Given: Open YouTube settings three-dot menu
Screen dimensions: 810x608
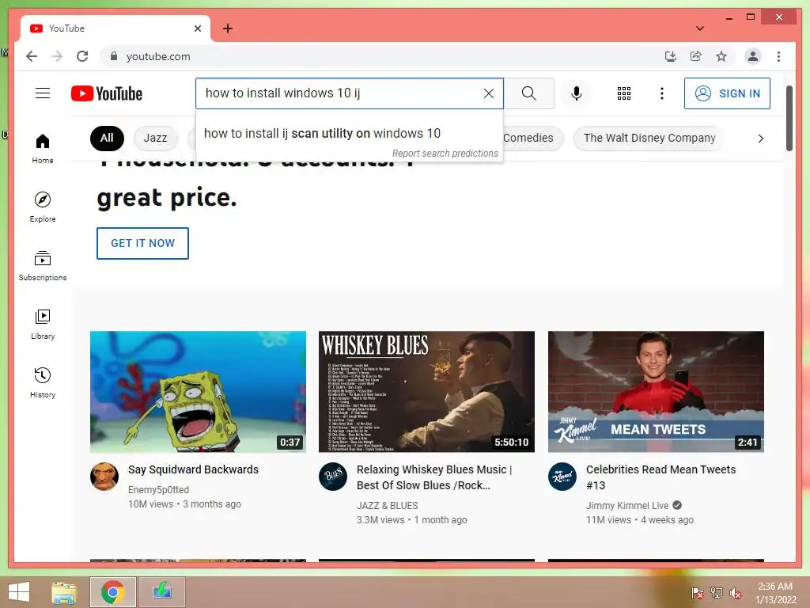Looking at the screenshot, I should (662, 93).
